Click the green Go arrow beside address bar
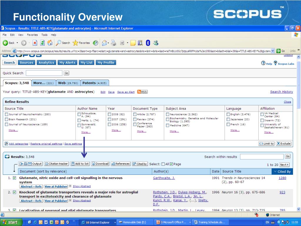Screen dimensions: 301x226 pos(278,51)
